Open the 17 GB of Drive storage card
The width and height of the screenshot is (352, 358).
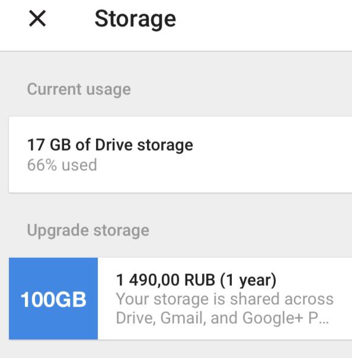pos(180,155)
